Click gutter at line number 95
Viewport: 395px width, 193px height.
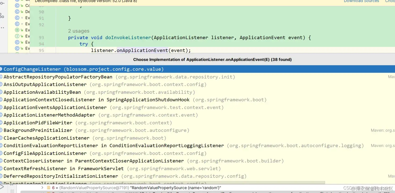pos(41,50)
